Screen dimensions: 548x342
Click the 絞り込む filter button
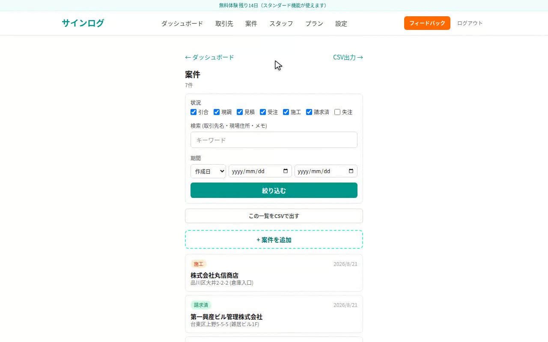[274, 190]
